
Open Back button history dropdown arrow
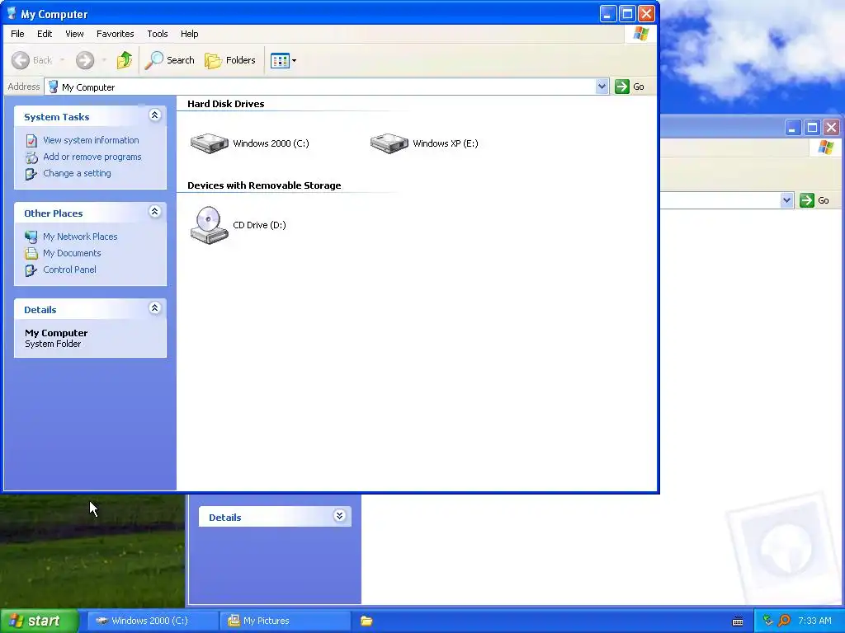pyautogui.click(x=62, y=60)
